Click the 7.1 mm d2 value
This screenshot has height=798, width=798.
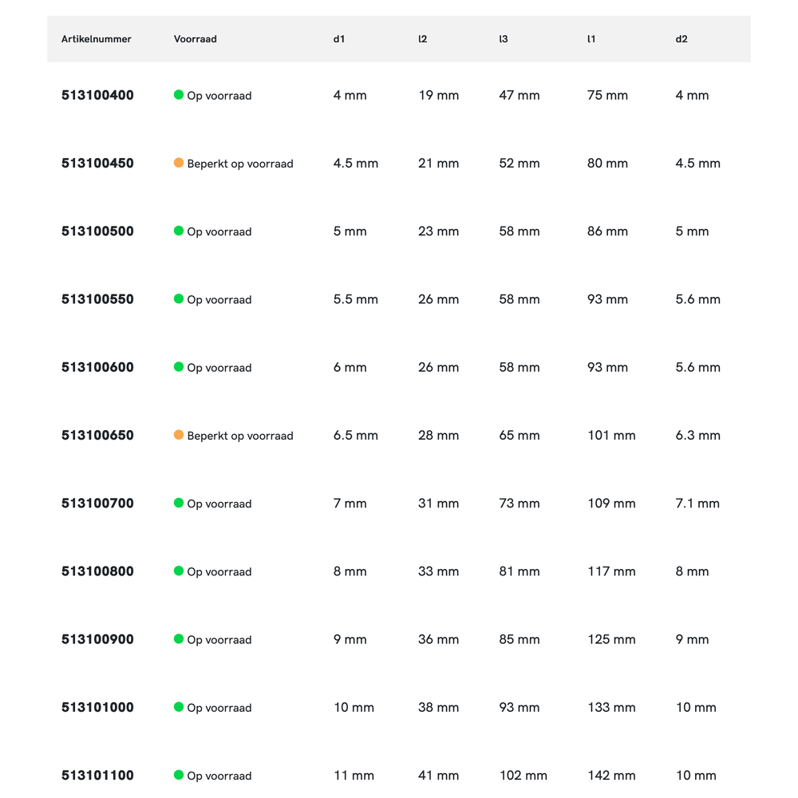click(697, 504)
